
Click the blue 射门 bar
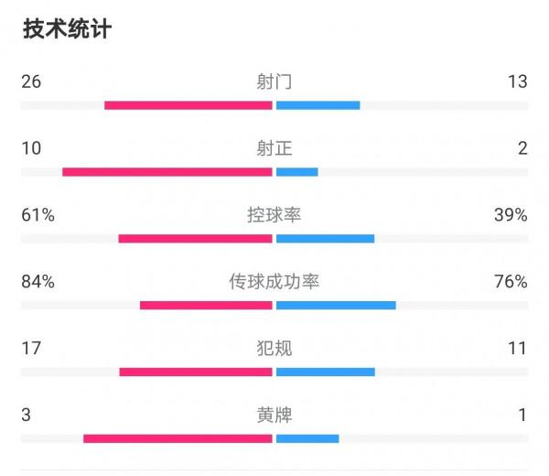[x=318, y=105]
